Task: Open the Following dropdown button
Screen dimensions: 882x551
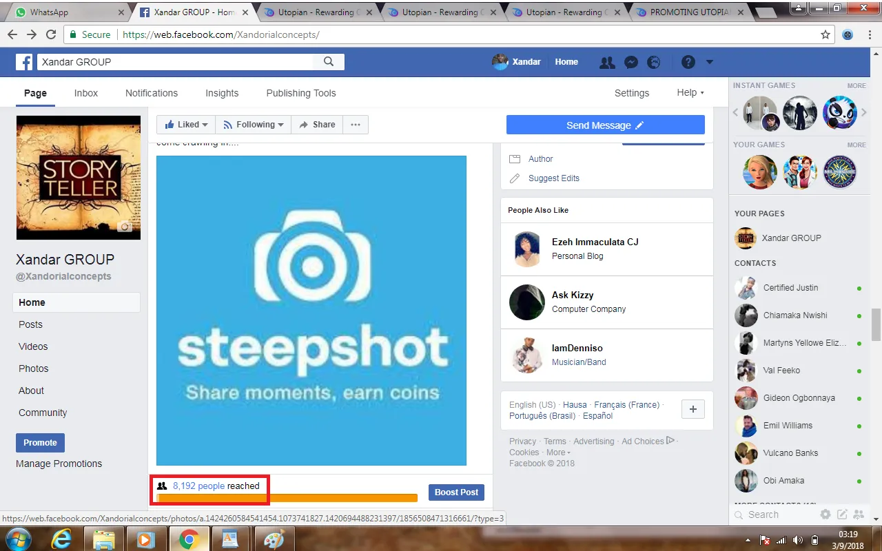Action: pos(254,125)
